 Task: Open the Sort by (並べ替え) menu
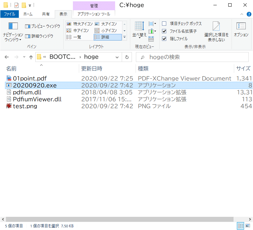(x=140, y=30)
